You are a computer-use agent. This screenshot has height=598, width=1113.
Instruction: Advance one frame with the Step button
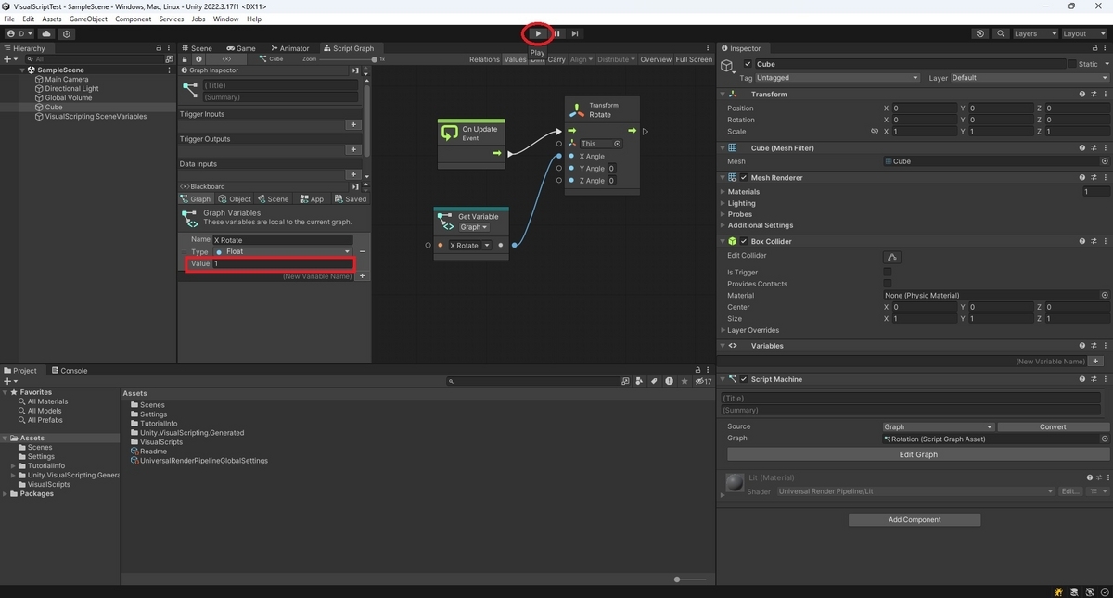pyautogui.click(x=575, y=33)
